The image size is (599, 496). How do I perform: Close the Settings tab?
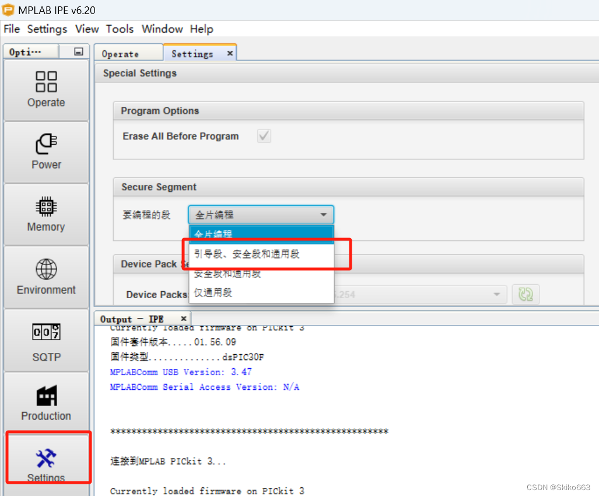click(230, 53)
